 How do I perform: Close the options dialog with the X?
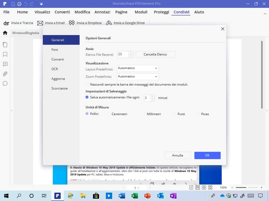pyautogui.click(x=223, y=29)
